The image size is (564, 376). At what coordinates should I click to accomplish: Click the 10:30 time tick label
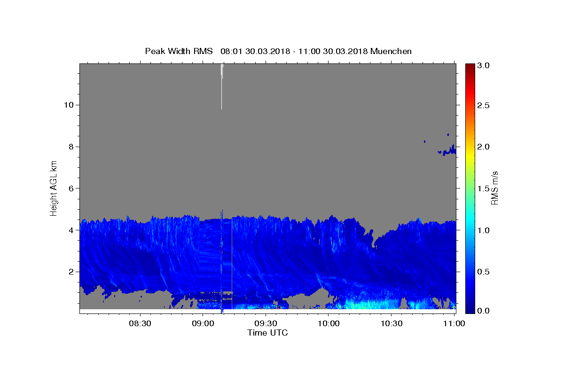tap(392, 323)
